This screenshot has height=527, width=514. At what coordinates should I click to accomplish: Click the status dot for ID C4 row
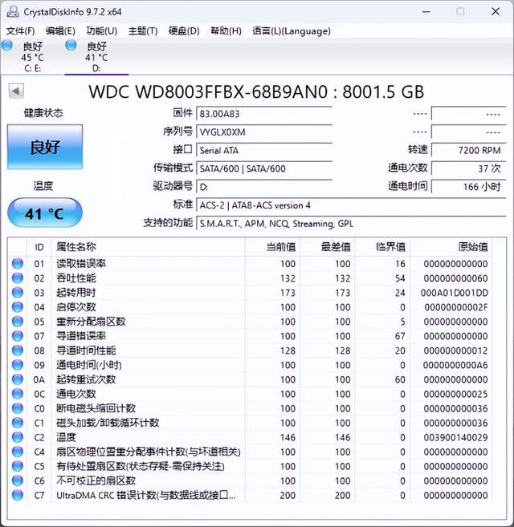pos(18,452)
